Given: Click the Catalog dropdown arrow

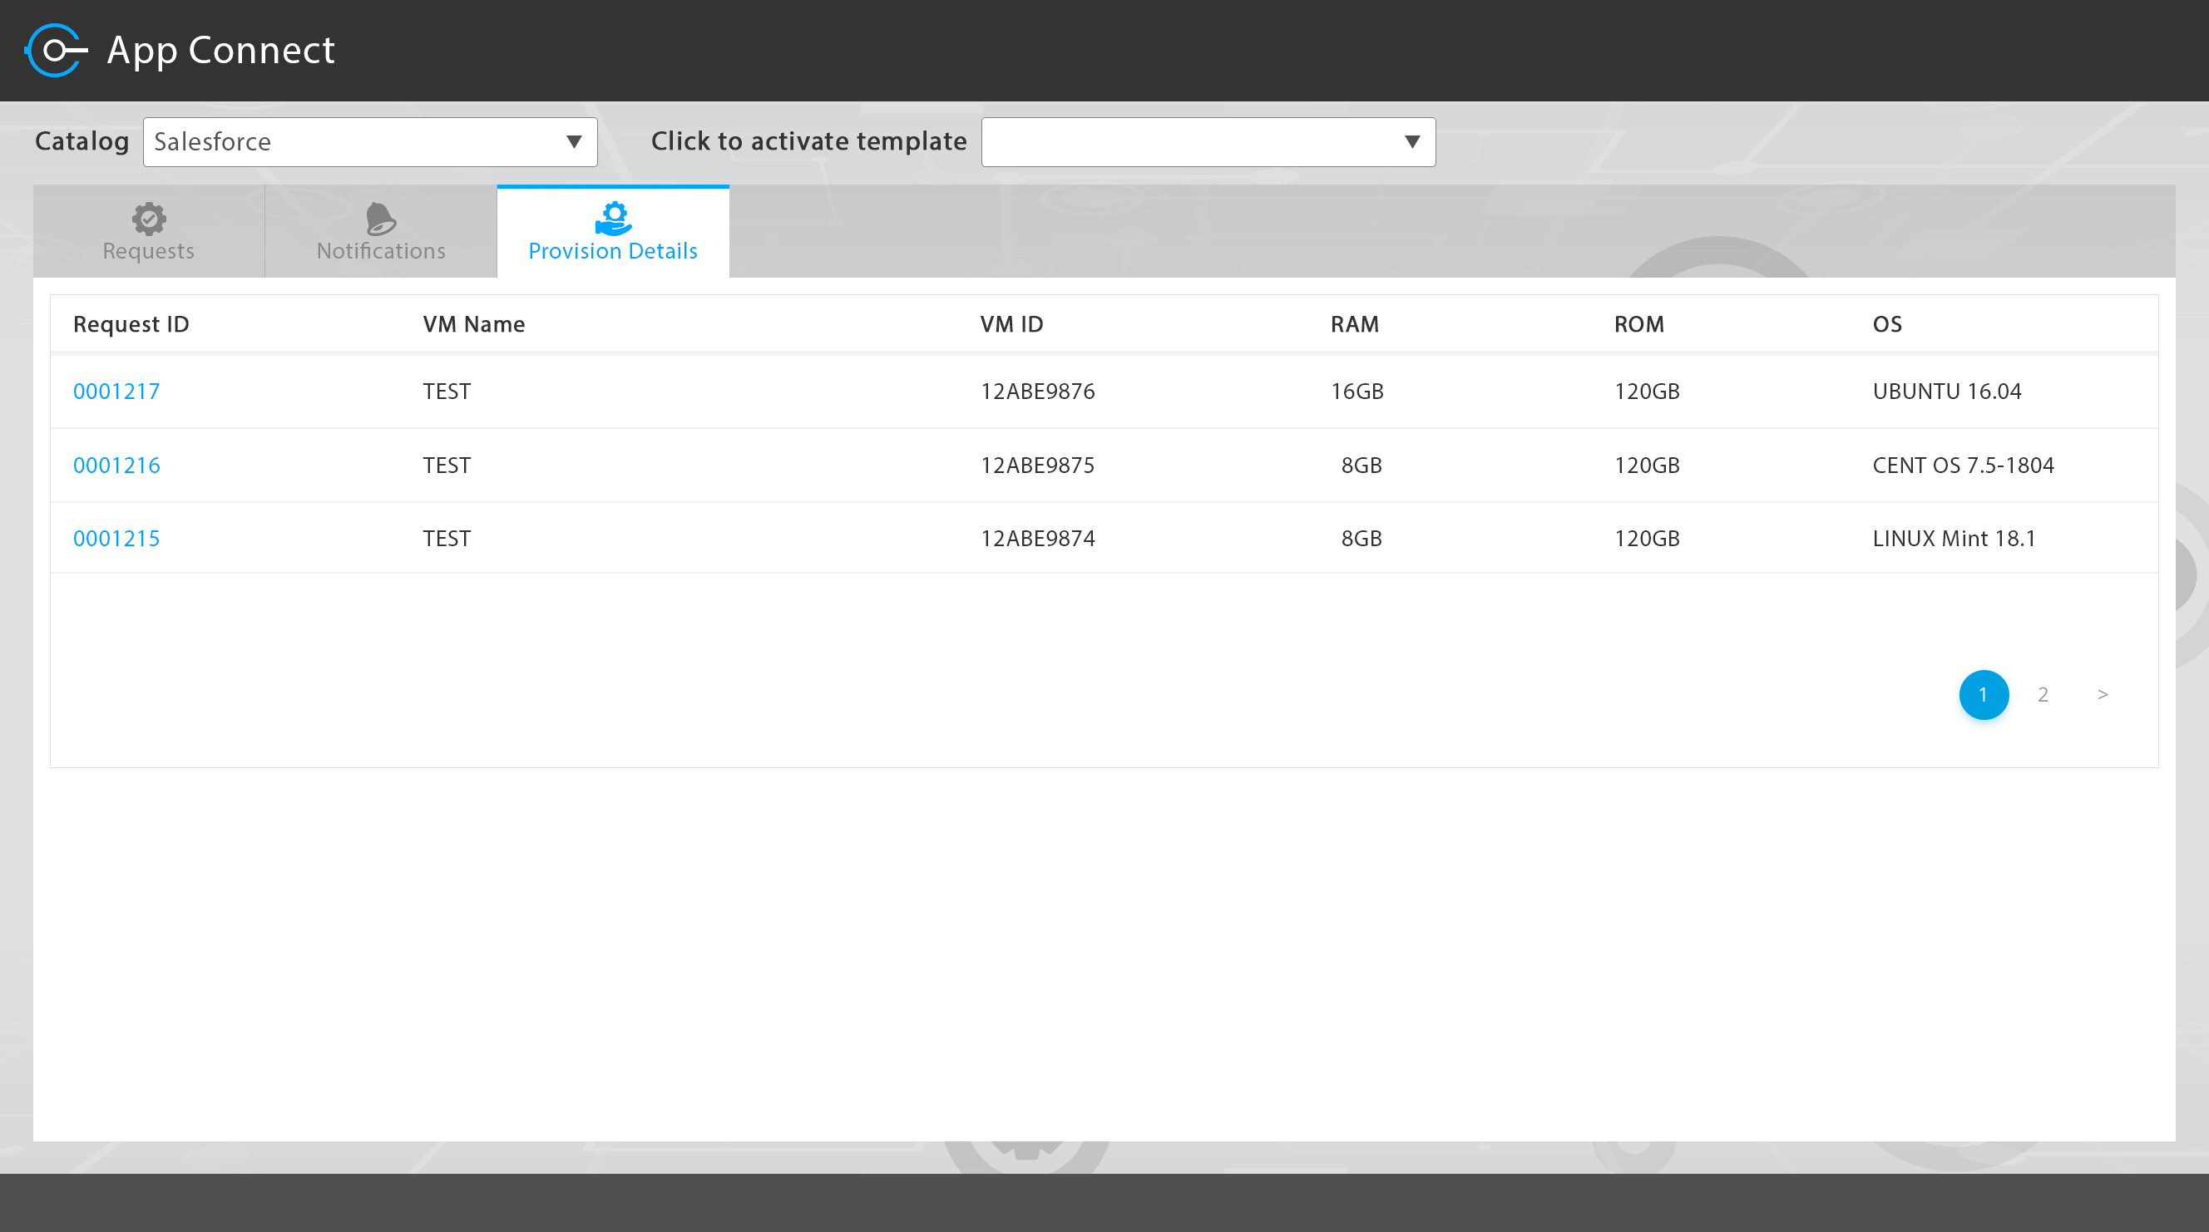Looking at the screenshot, I should (574, 142).
